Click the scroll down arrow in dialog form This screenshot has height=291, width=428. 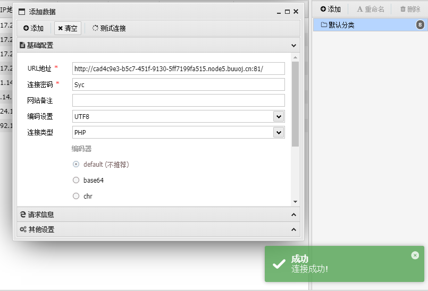(x=295, y=202)
